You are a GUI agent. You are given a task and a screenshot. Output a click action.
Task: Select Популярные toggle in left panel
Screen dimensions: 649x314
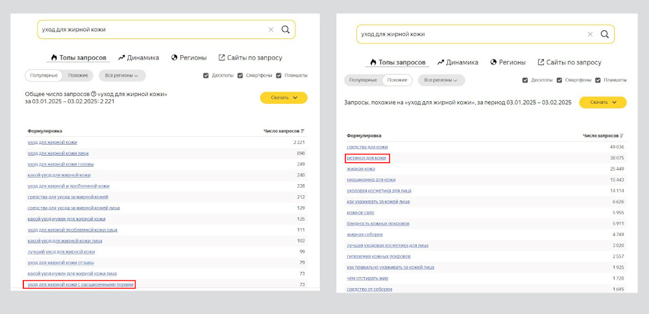tap(44, 76)
